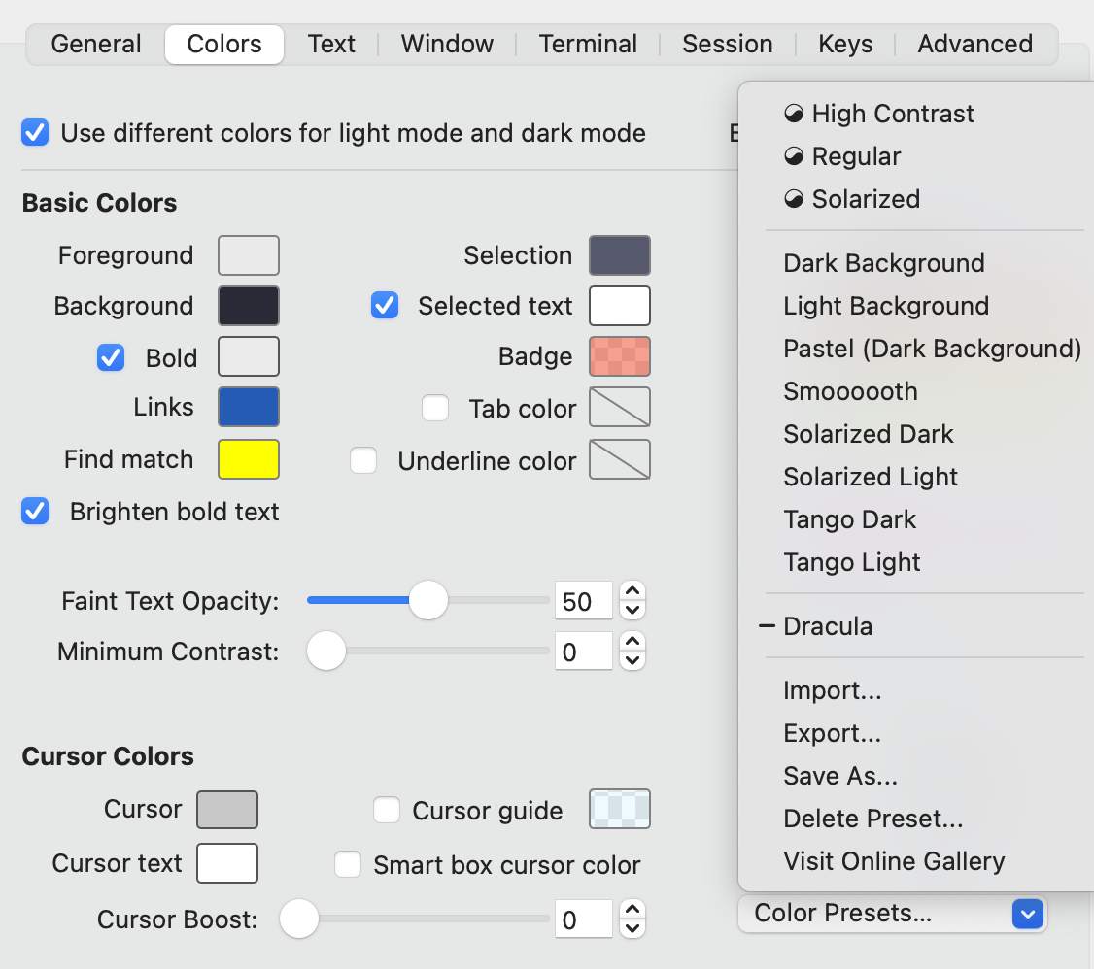Decrease Cursor Boost with the down stepper arrow
Image resolution: width=1094 pixels, height=969 pixels.
click(632, 928)
